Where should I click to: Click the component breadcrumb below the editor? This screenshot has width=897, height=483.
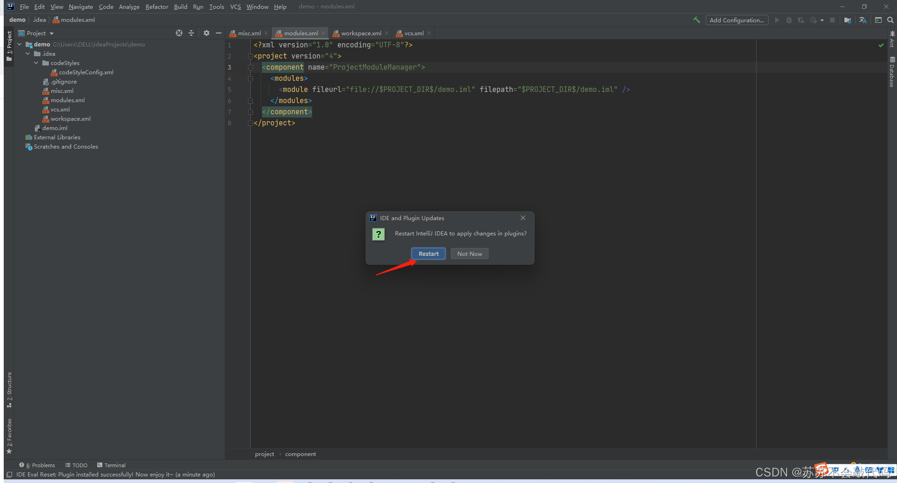pos(300,454)
